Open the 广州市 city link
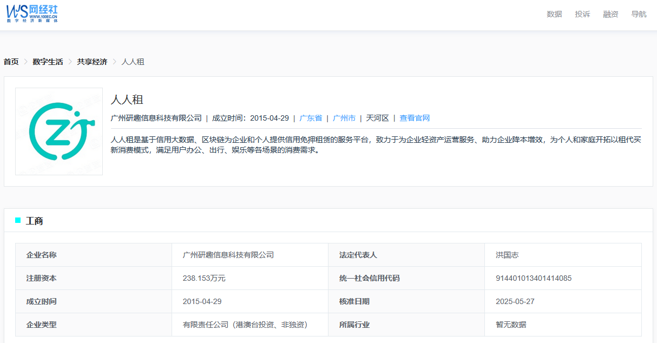Image resolution: width=657 pixels, height=343 pixels. click(344, 118)
